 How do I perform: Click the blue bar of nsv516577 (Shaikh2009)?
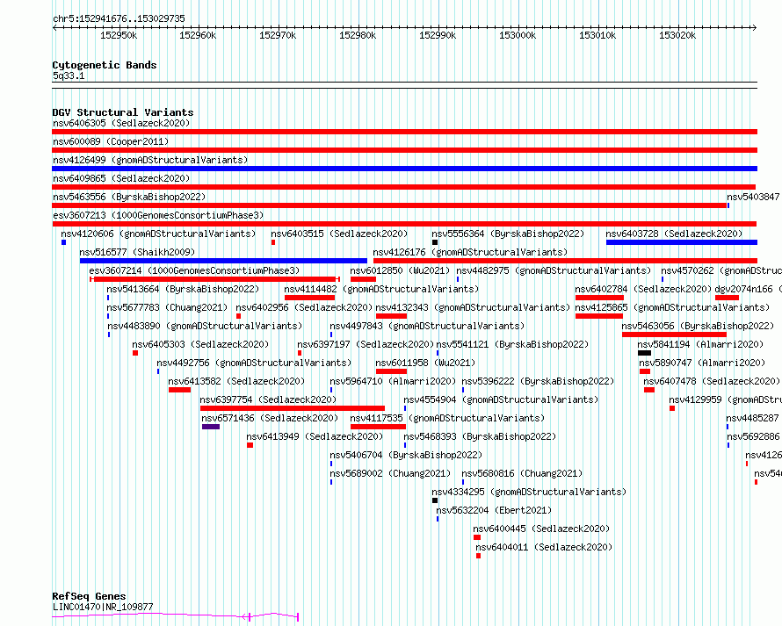tap(223, 261)
